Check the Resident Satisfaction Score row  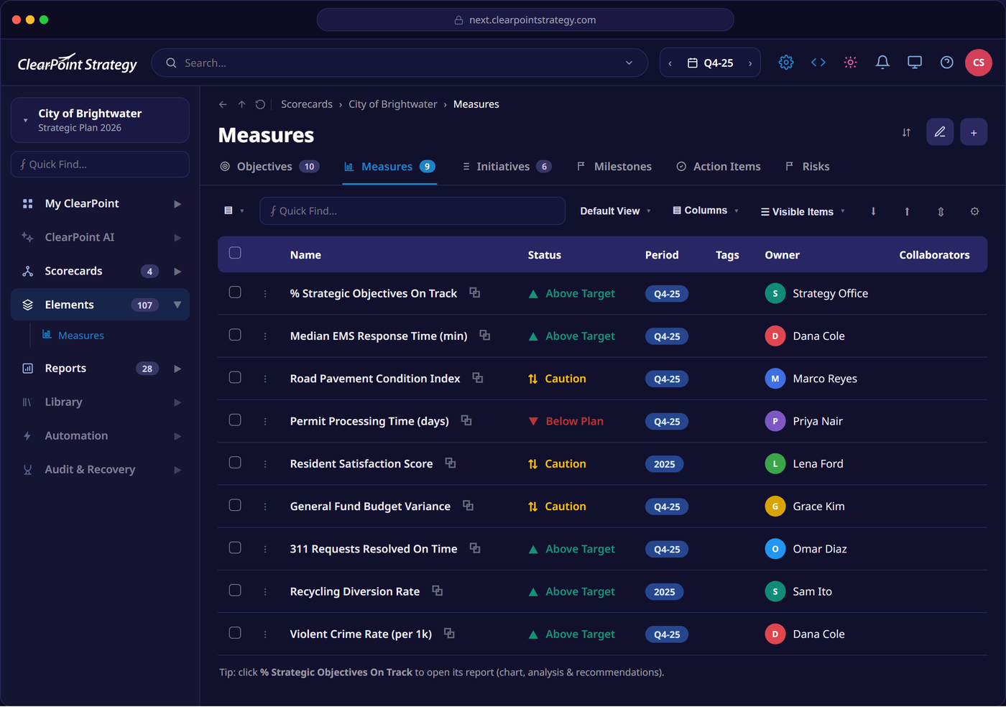[x=235, y=463]
